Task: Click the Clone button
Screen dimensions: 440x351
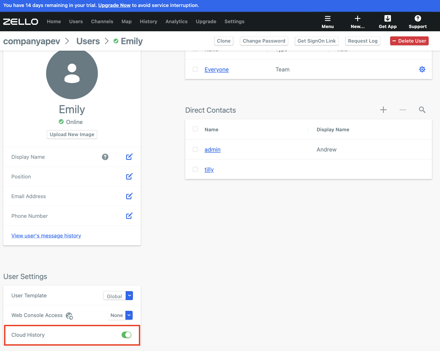Action: coord(224,41)
